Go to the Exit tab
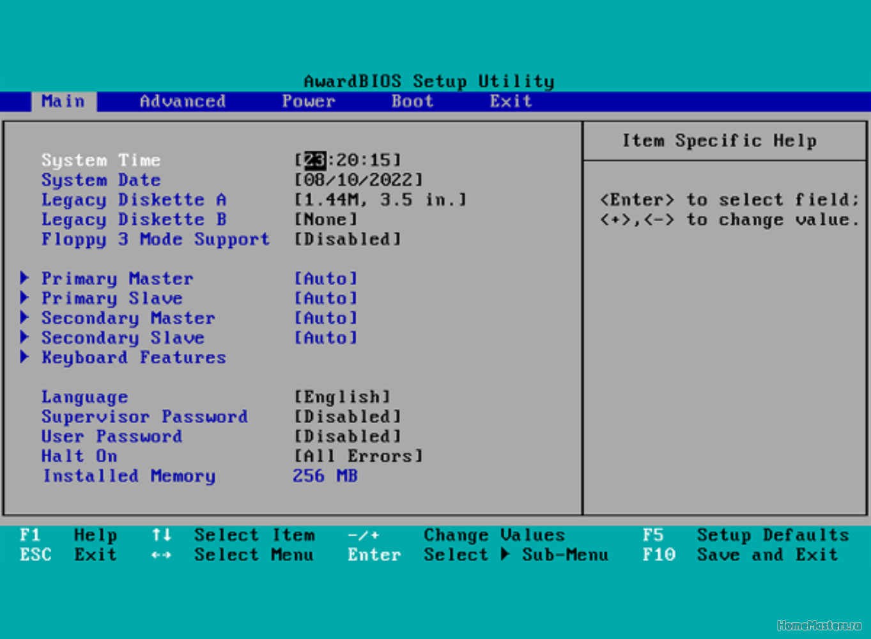The width and height of the screenshot is (871, 639). (511, 102)
